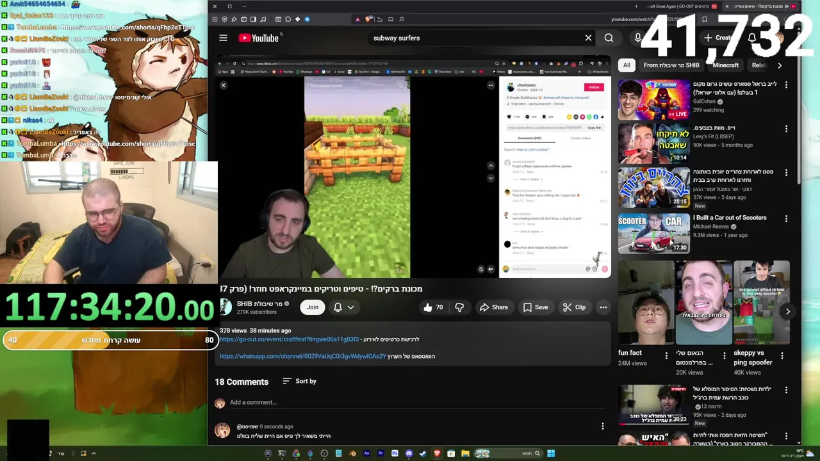Open Photoshop from taskbar
Viewport: 820px width, 461px height.
[395, 453]
